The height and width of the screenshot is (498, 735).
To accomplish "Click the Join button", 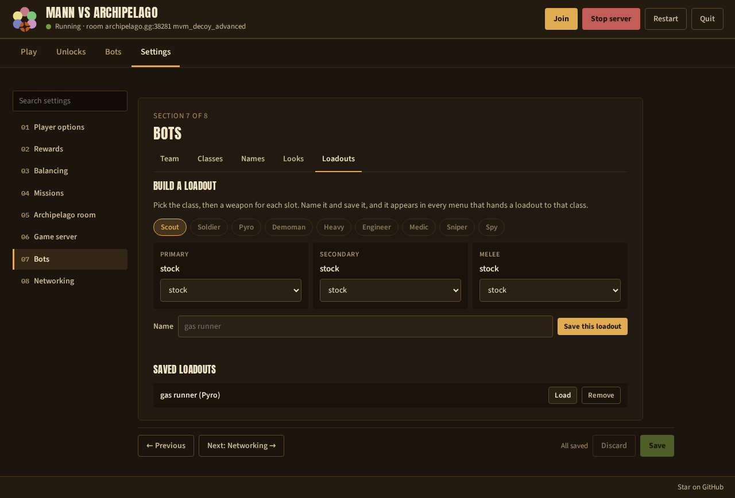I will coord(561,19).
